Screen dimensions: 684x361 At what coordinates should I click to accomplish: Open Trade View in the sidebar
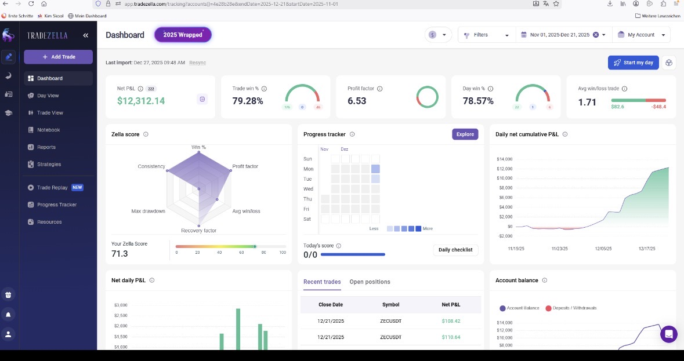click(50, 113)
